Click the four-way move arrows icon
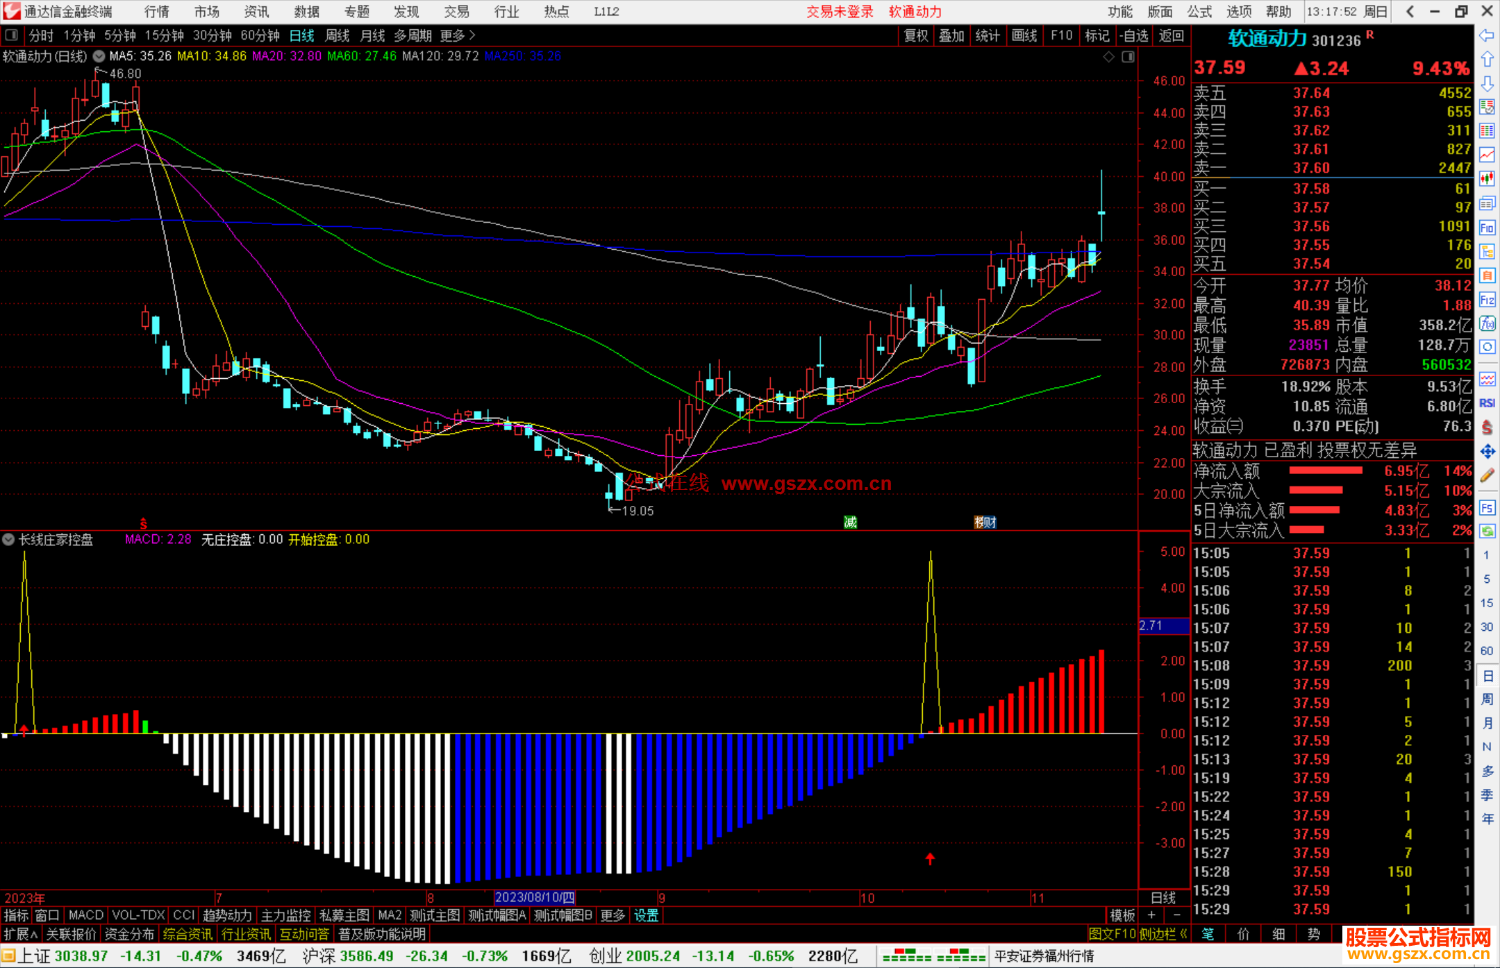Screen dimensions: 1500x968 click(1487, 452)
